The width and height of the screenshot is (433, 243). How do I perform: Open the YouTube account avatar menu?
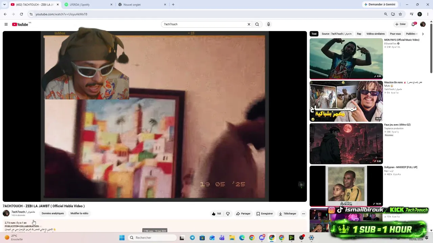point(423,24)
